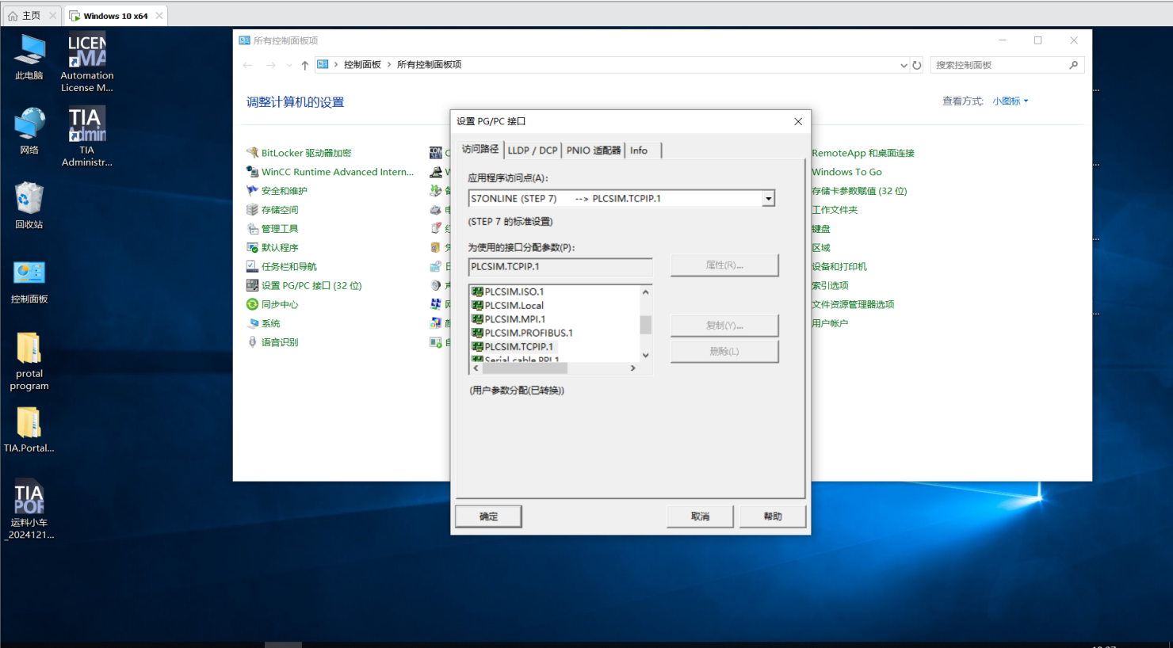The image size is (1173, 648).
Task: Select the TIA.Portal folder on desktop
Action: [x=29, y=429]
